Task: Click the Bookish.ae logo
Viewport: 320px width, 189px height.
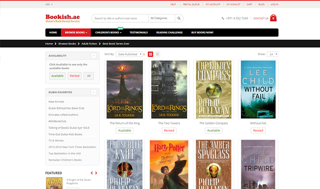Action: pyautogui.click(x=63, y=18)
